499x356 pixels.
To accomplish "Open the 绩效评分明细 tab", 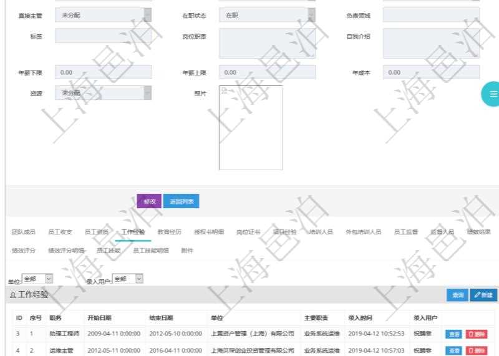I will pyautogui.click(x=66, y=251).
